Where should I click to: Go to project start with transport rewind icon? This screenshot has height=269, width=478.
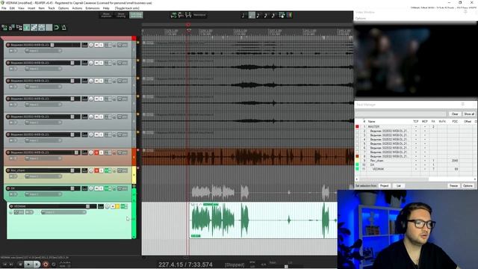pyautogui.click(x=5, y=264)
